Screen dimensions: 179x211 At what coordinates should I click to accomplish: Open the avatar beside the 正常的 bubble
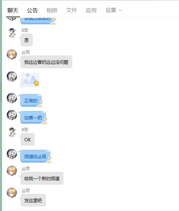pos(12,98)
